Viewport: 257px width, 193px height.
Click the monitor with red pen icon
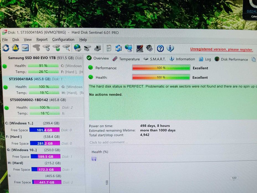[139, 48]
